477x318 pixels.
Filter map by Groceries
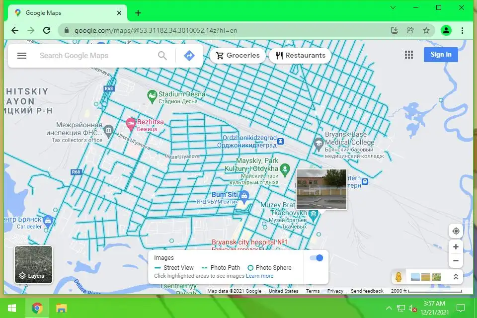click(238, 55)
